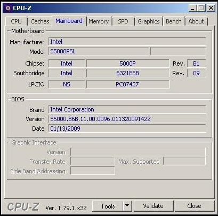Click the Chipset vendor Intel cell

tap(67, 63)
